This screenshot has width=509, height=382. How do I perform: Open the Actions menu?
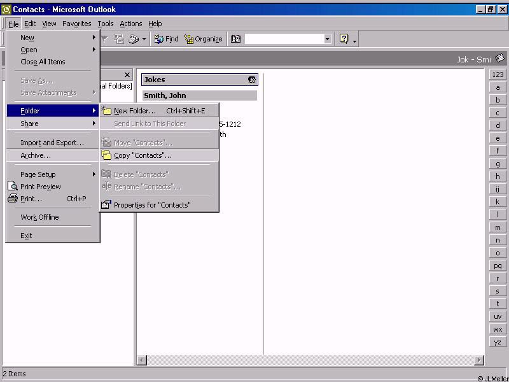131,24
